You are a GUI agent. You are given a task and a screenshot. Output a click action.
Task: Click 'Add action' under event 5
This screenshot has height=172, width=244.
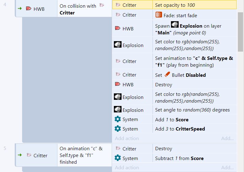[127, 167]
